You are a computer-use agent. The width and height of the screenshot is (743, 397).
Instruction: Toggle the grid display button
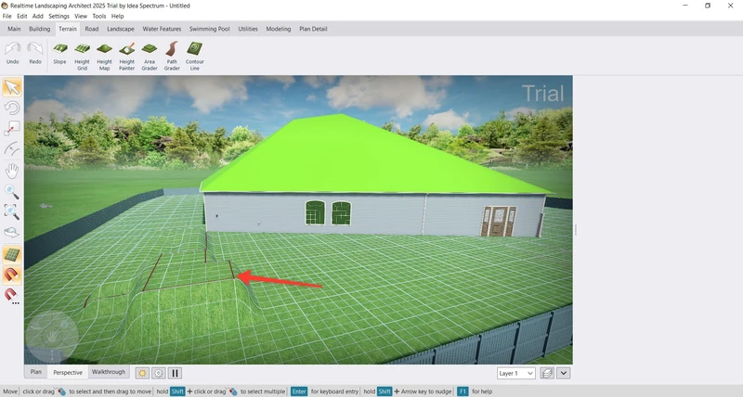[12, 254]
